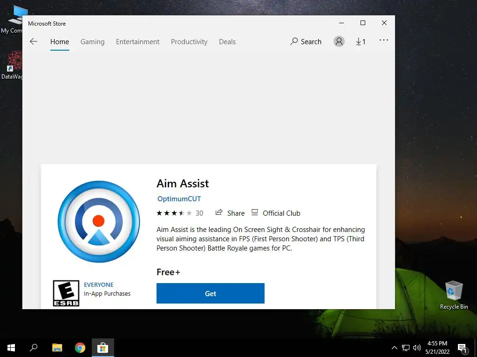Open the Productivity tab
This screenshot has width=477, height=357.
[189, 41]
